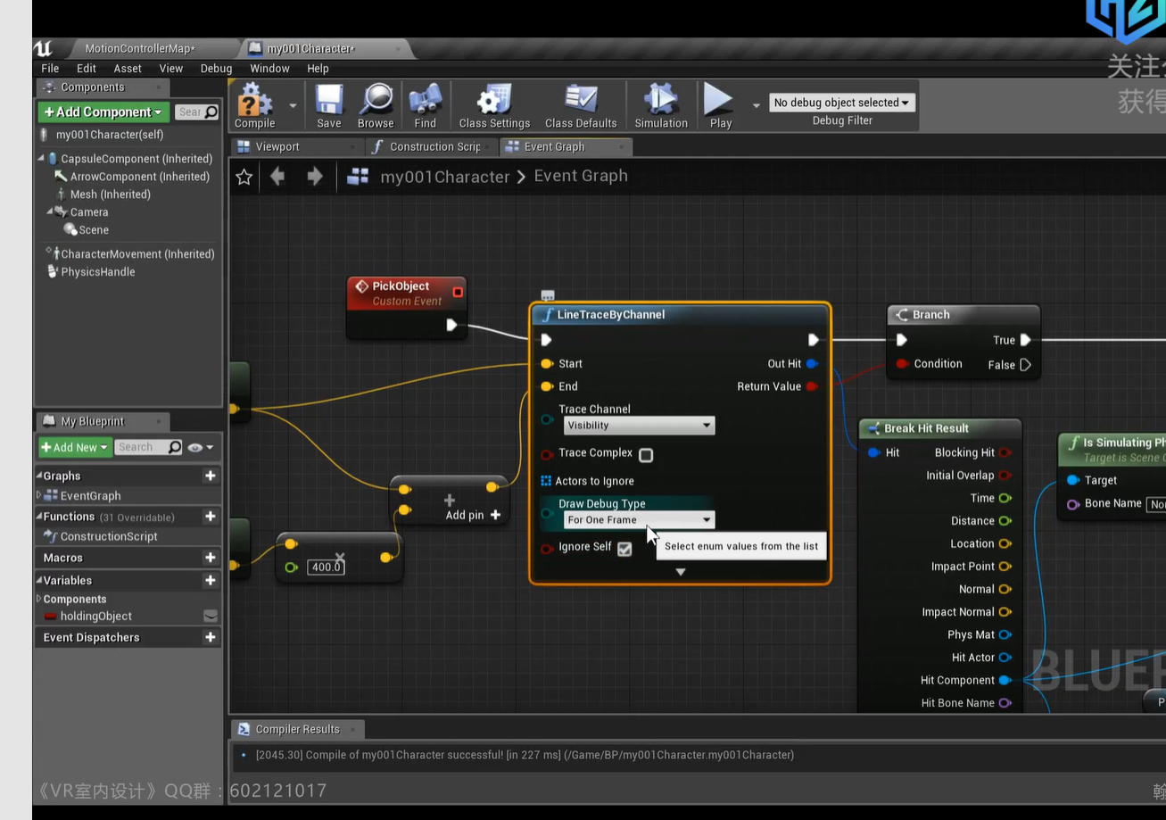
Task: Open the File menu
Action: pos(50,69)
